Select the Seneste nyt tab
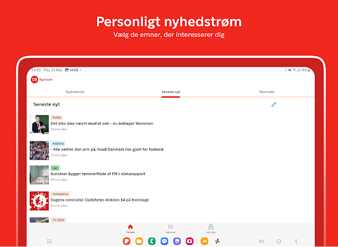The height and width of the screenshot is (247, 338). (171, 92)
